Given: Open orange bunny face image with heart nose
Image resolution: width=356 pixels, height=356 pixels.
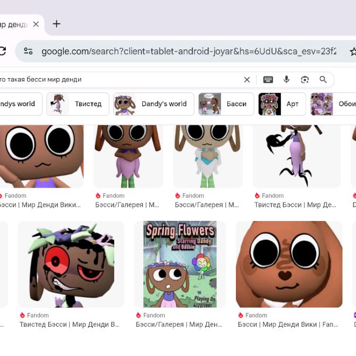Looking at the screenshot, I should click(x=289, y=264).
